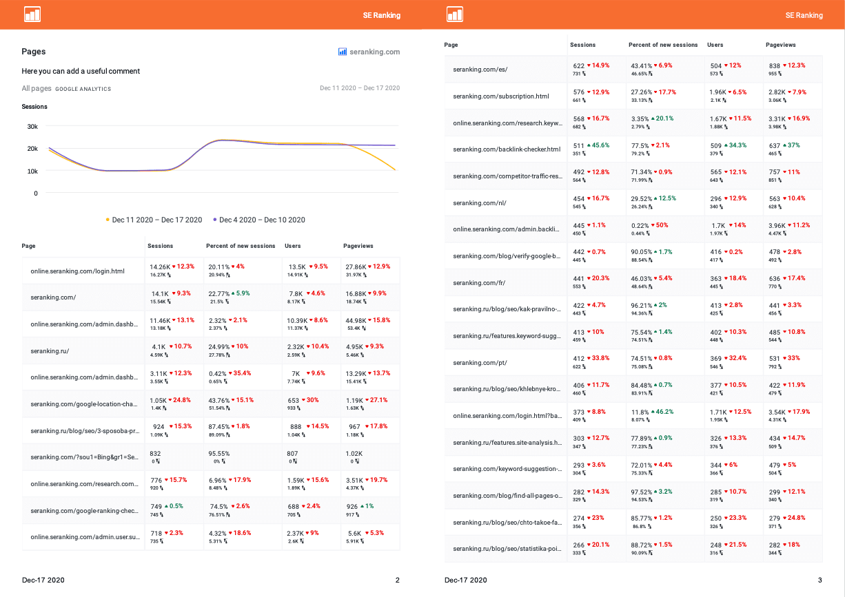Viewport: 845px width, 597px height.
Task: Click the red down arrow beside 33.8% for seranking.com/pt/
Action: coord(588,358)
